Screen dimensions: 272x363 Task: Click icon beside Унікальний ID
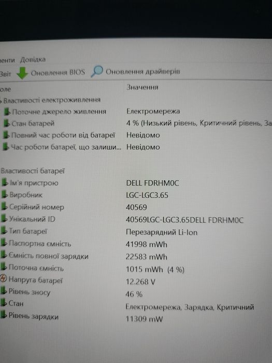(x=4, y=219)
